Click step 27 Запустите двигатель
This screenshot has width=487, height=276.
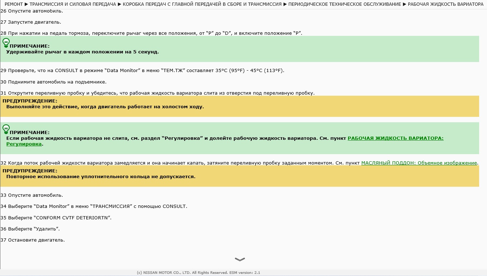[31, 22]
